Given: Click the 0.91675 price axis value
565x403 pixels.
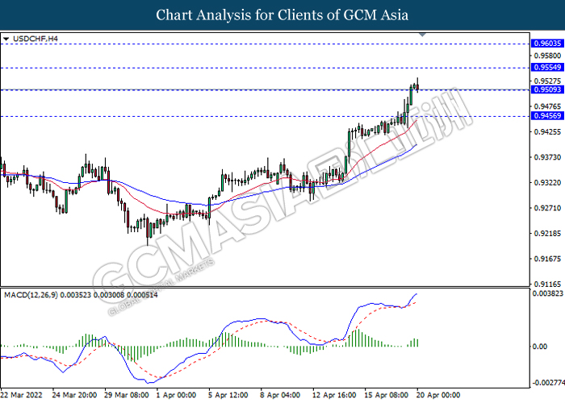Looking at the screenshot, I should point(548,259).
